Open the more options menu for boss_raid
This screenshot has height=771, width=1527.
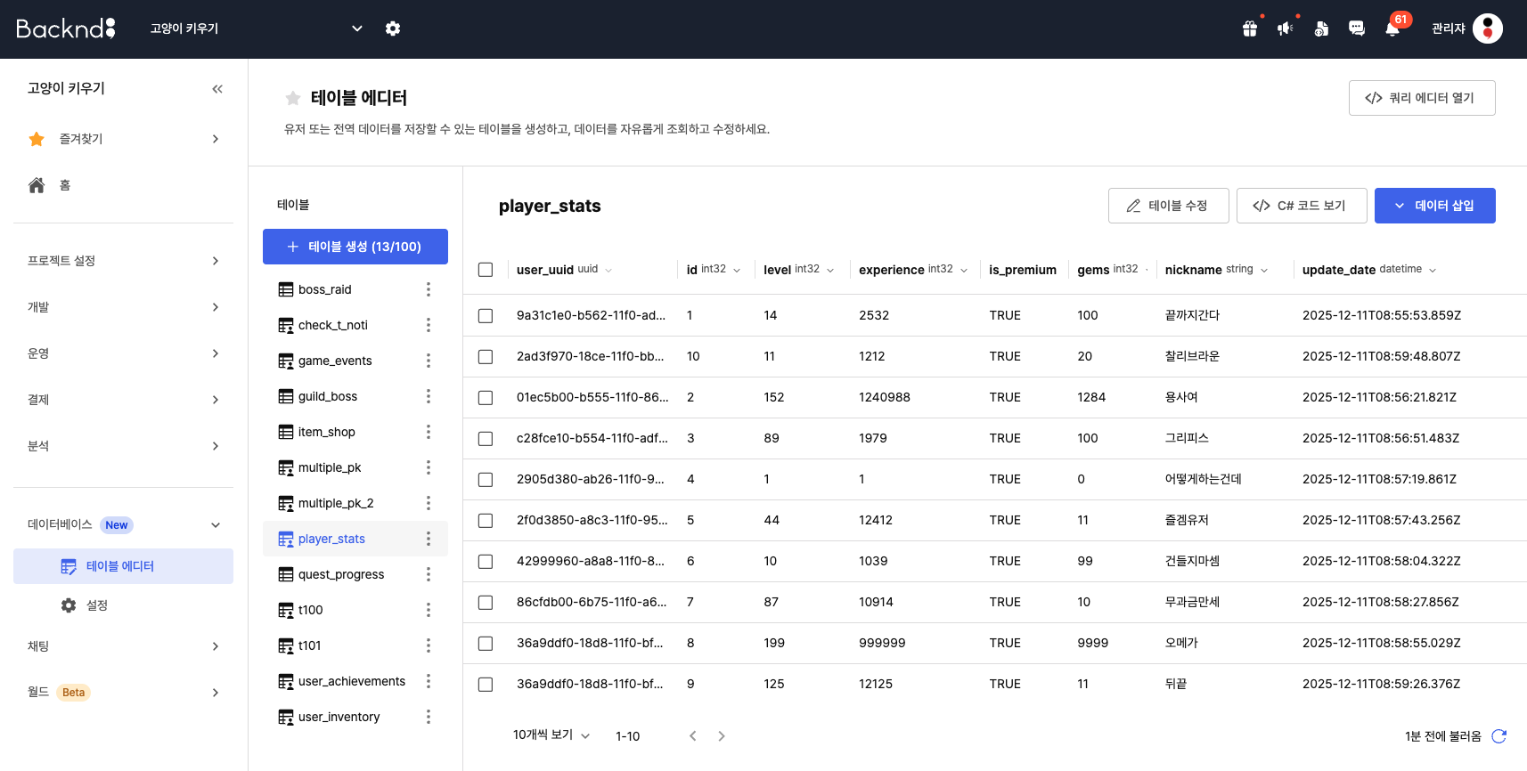429,289
